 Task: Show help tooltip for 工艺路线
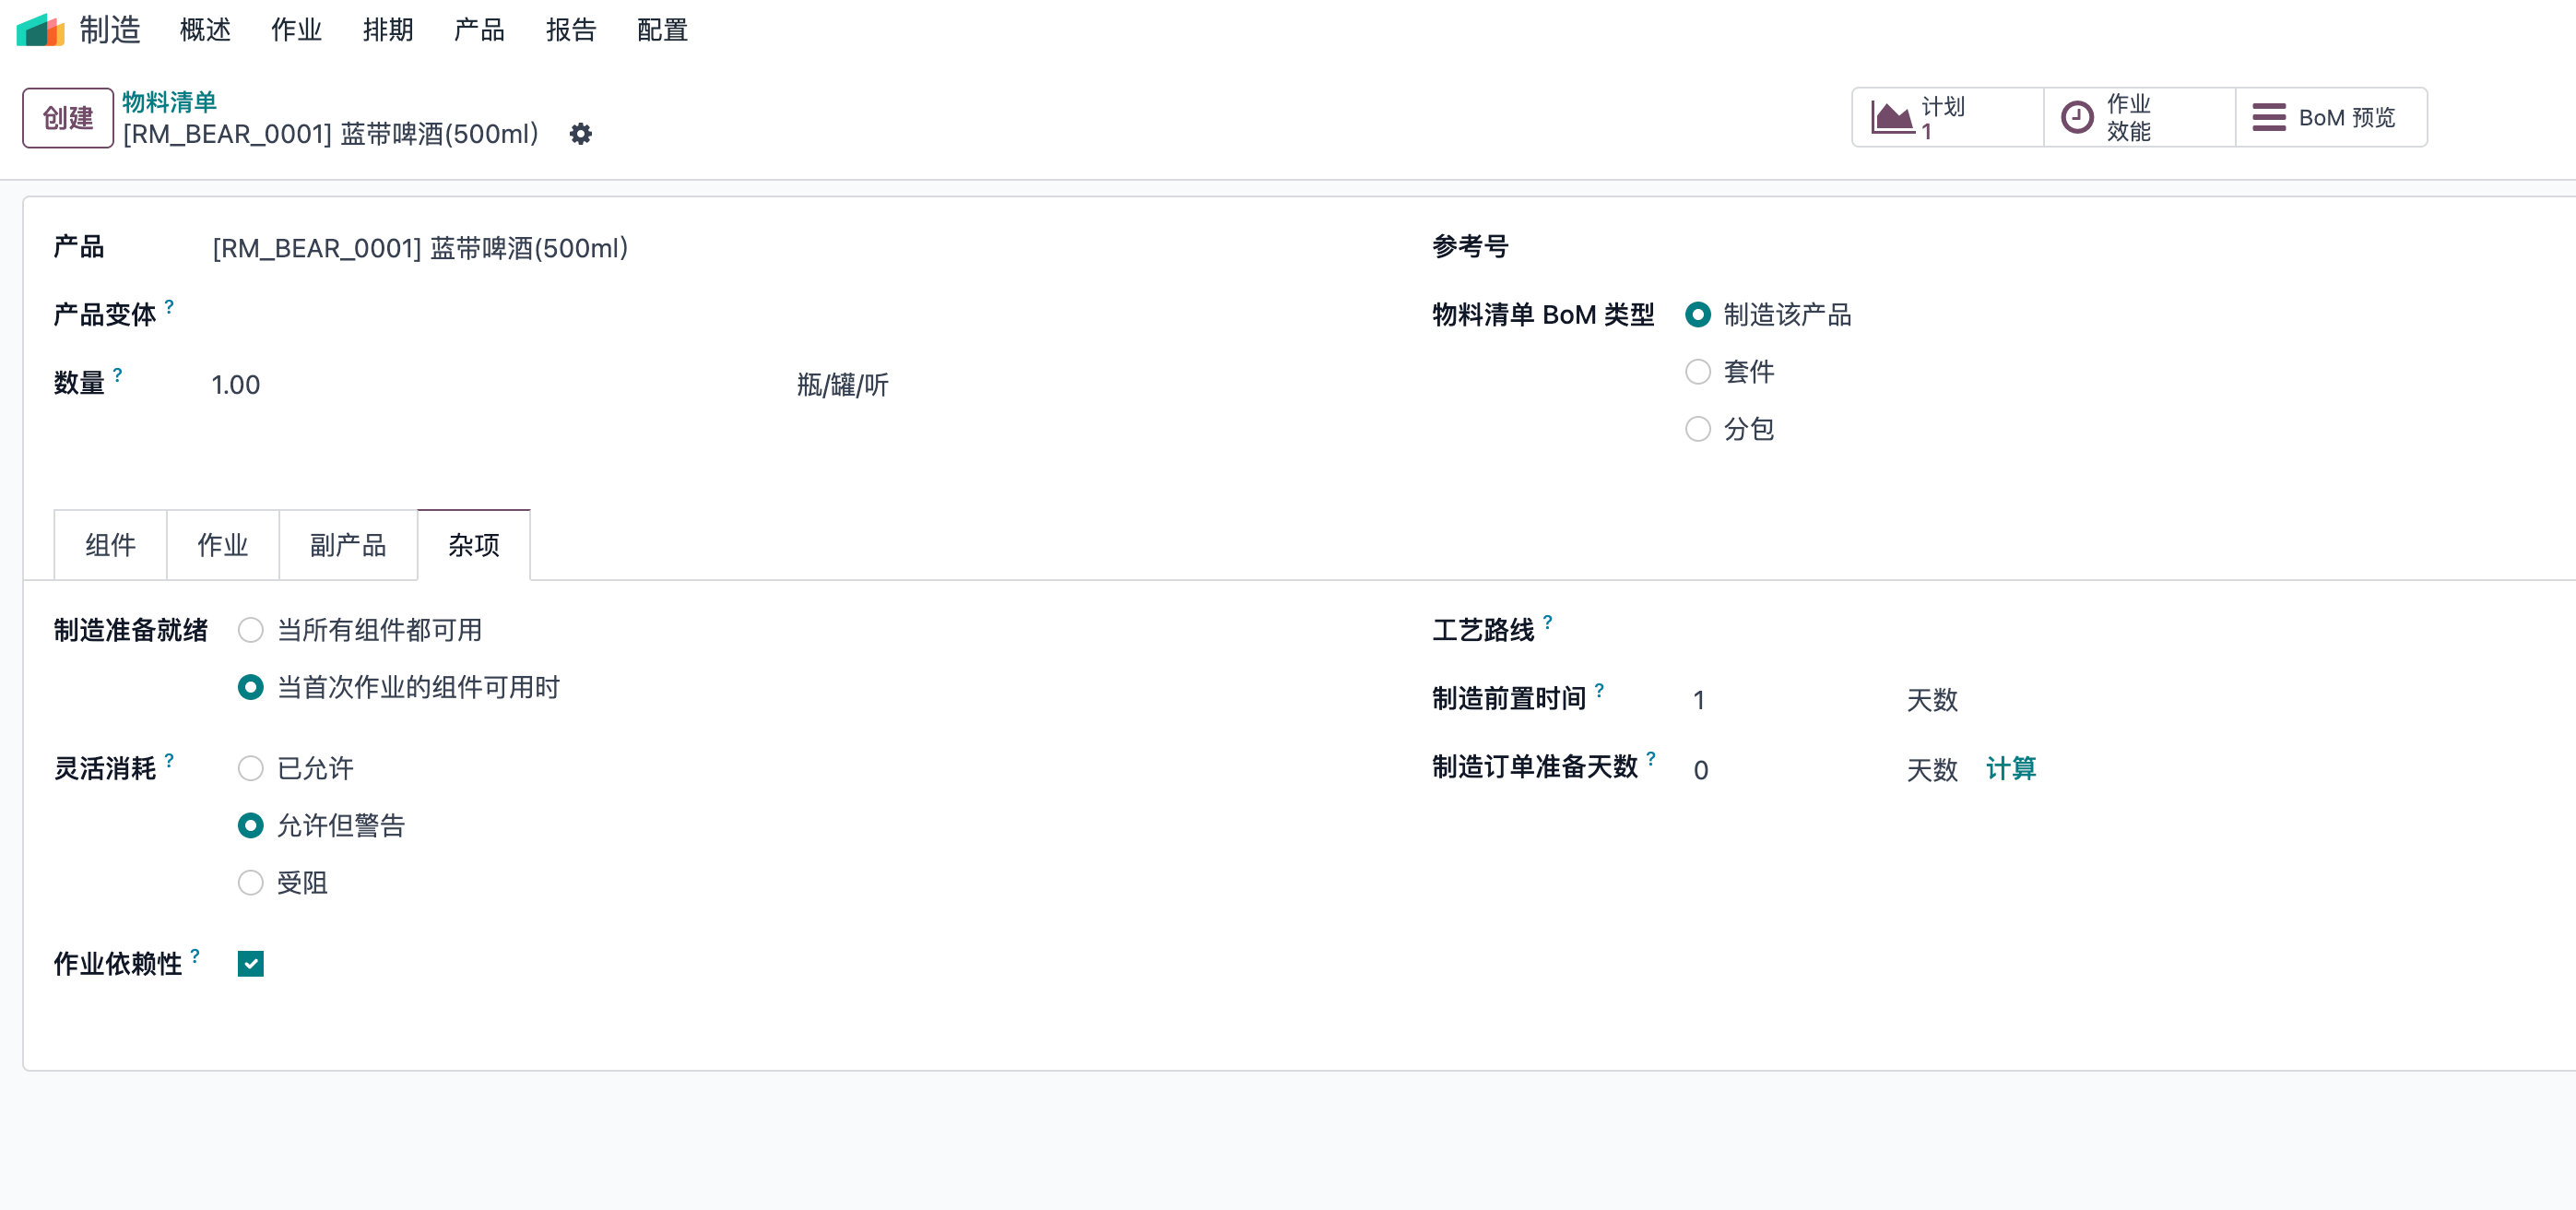click(x=1548, y=622)
